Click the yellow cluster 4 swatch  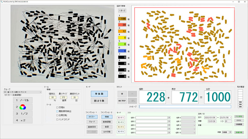122,38
